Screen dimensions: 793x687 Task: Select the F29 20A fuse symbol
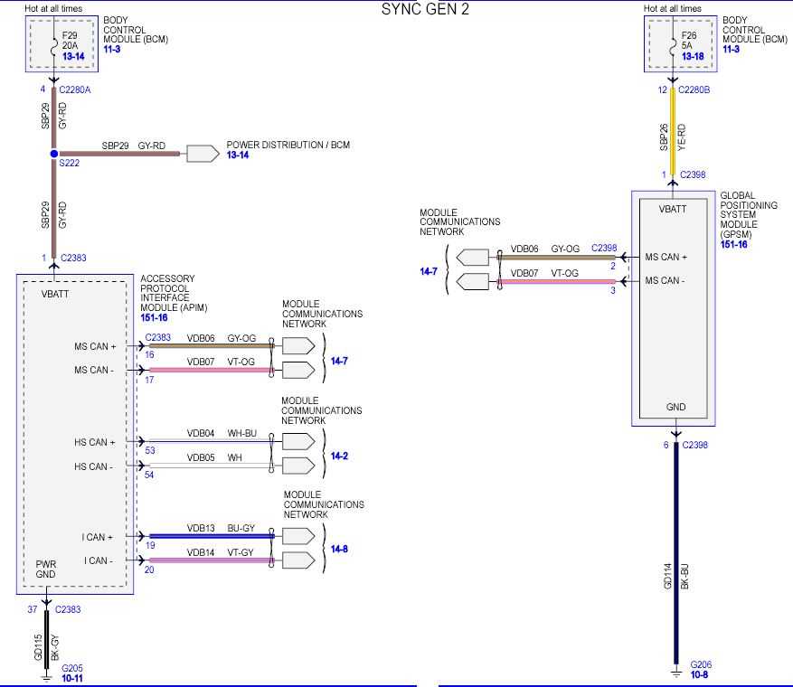click(53, 47)
